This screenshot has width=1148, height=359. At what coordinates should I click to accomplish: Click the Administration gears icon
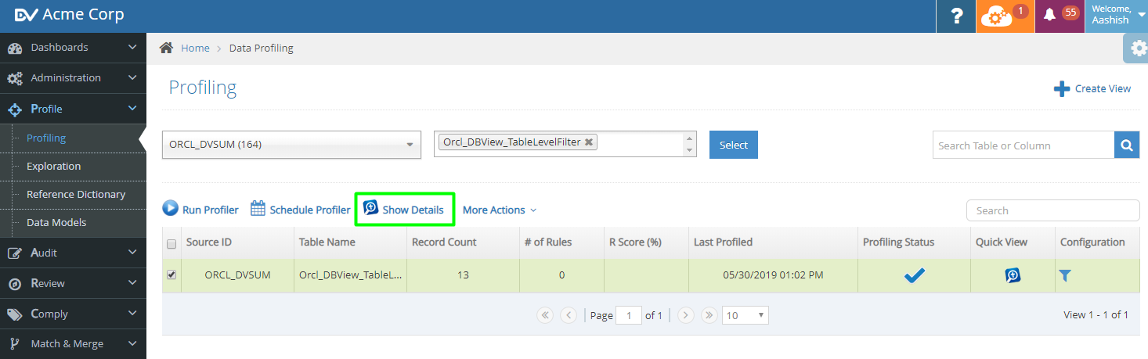pos(15,78)
